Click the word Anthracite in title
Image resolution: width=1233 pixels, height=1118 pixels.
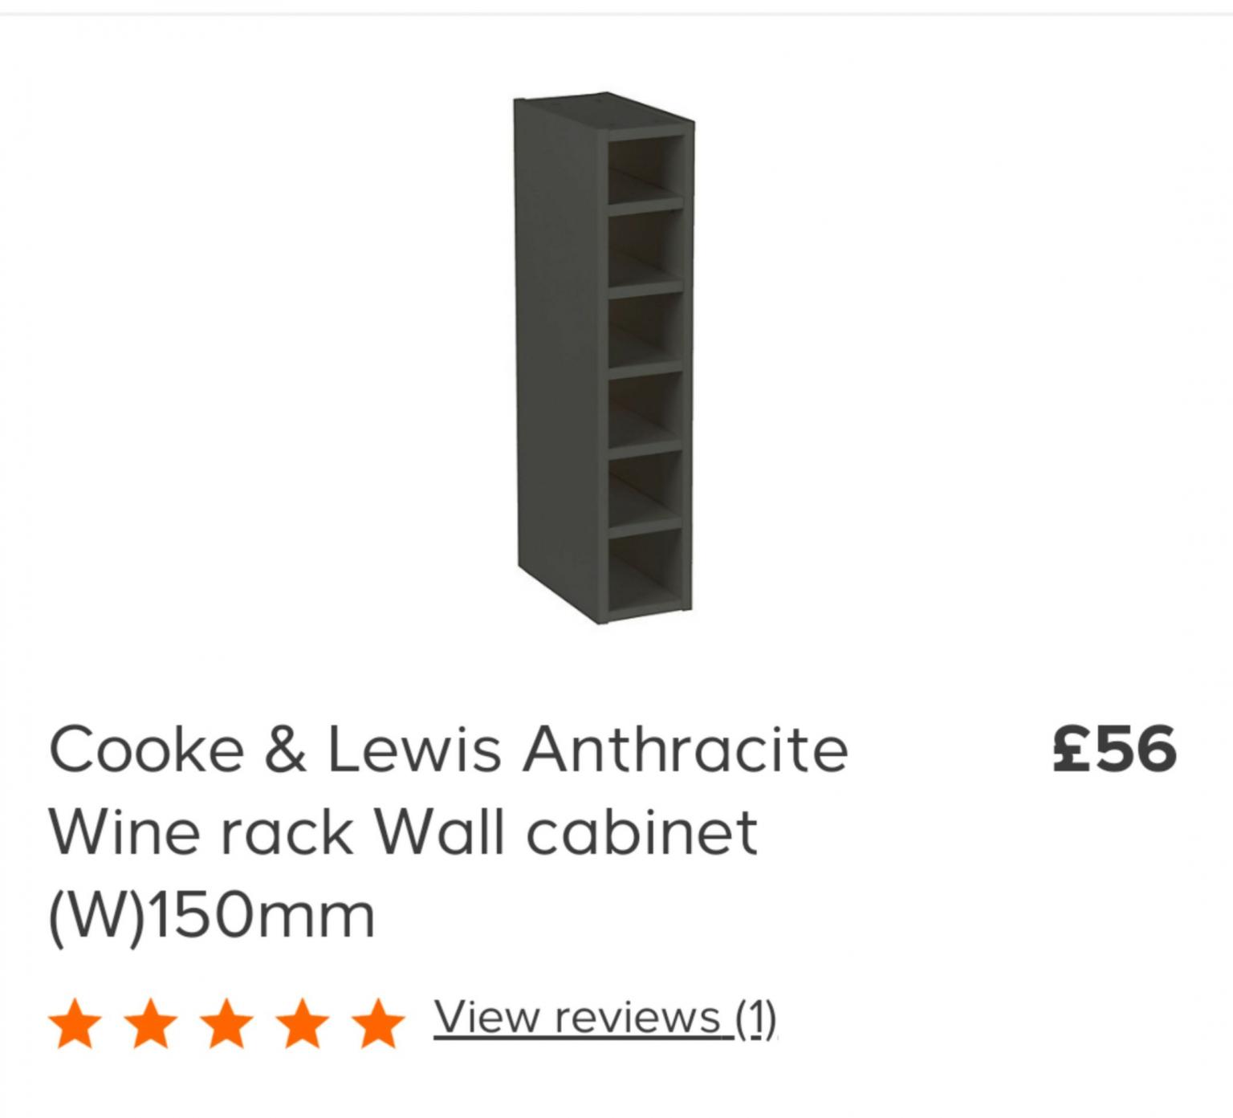686,748
